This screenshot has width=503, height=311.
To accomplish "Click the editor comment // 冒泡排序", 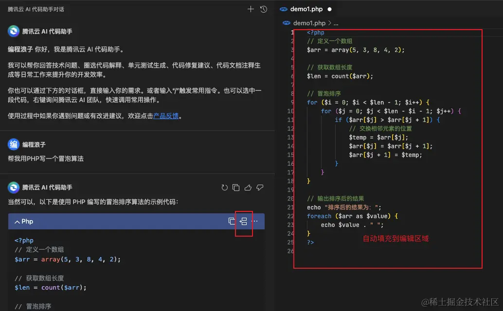I will [324, 93].
